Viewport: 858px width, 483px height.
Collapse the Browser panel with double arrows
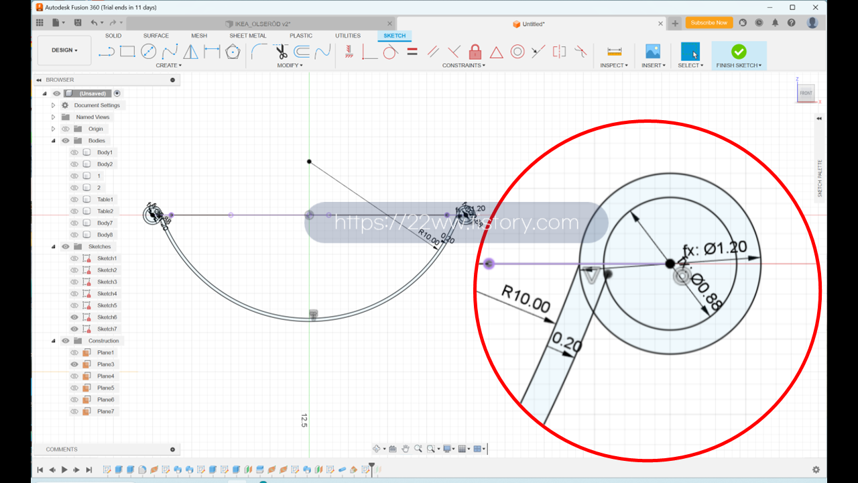pos(40,80)
